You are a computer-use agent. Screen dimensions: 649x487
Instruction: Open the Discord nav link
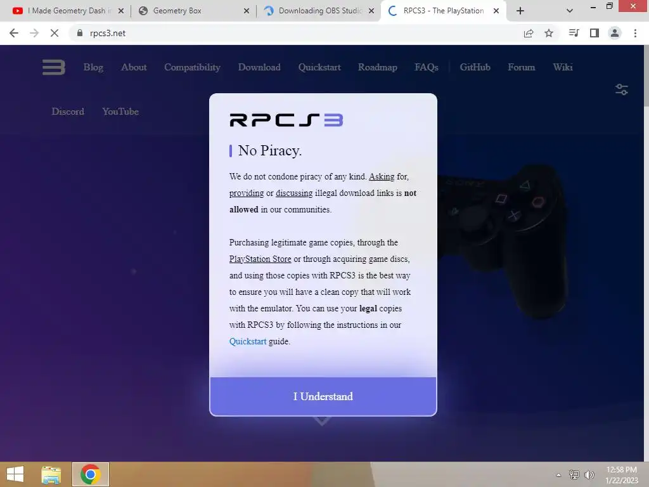(x=68, y=112)
